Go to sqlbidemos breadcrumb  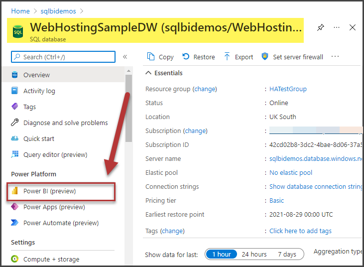click(x=58, y=11)
